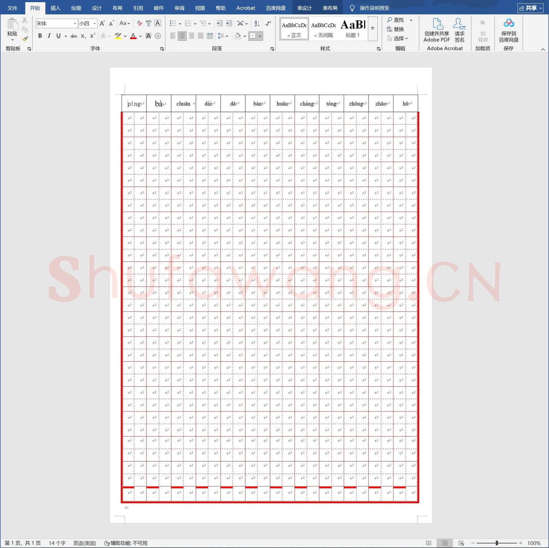This screenshot has width=549, height=548.
Task: Insert an enclosed character using the circled-character icon
Action: 158,36
